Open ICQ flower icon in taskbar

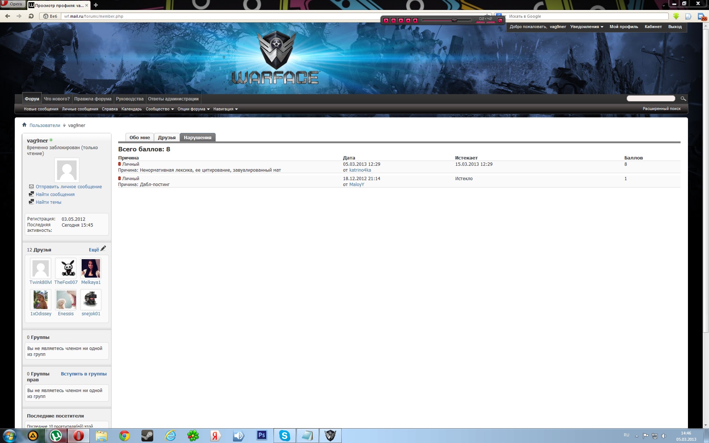(x=193, y=436)
